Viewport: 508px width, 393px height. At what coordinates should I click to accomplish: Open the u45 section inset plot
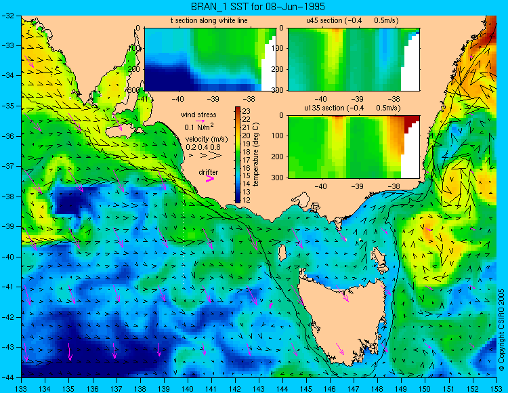pos(354,60)
